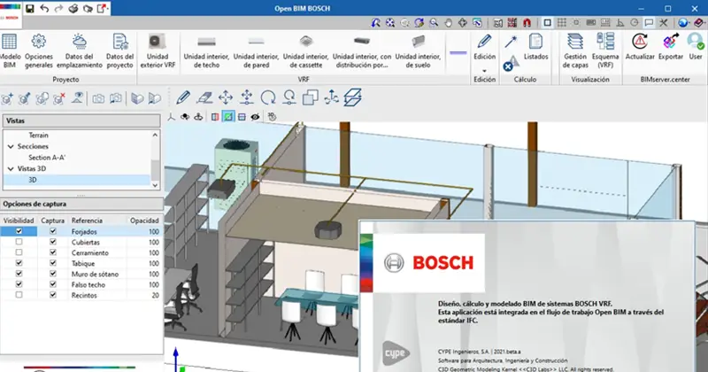This screenshot has width=708, height=372.
Task: Click the Save icon in title bar
Action: pyautogui.click(x=30, y=8)
